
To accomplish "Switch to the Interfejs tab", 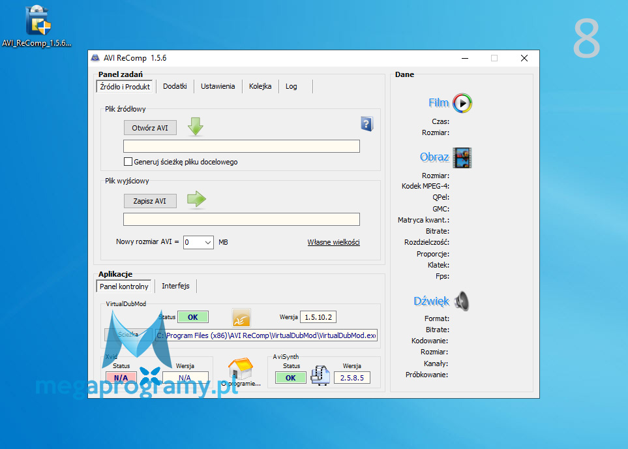I will [x=175, y=286].
